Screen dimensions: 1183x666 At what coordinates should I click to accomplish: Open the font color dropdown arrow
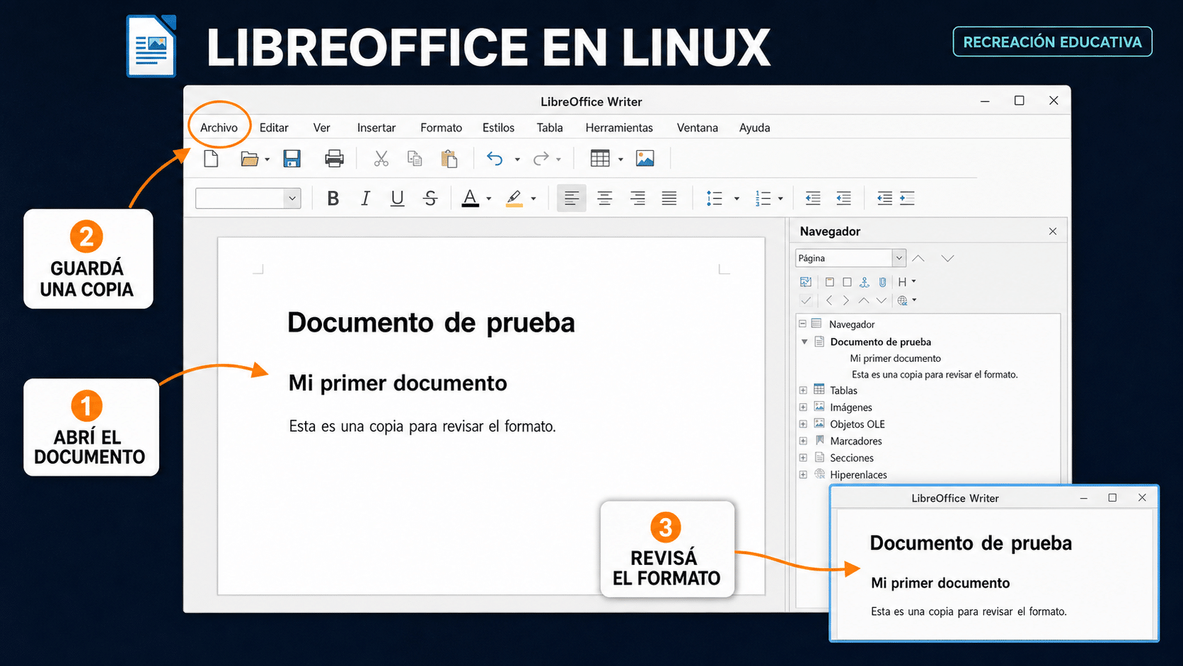click(x=489, y=199)
